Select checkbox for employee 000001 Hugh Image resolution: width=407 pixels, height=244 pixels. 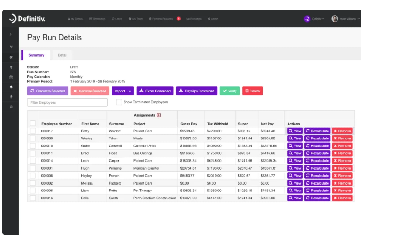pos(33,168)
